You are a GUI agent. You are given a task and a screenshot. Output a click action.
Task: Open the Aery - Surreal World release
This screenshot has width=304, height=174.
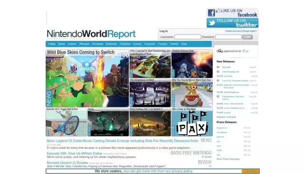[233, 104]
